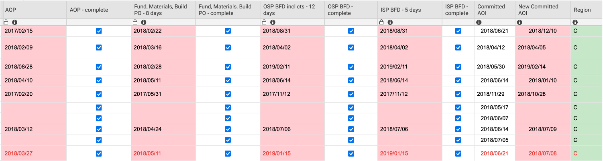Uncheck AOP - complete in the 2017/02/15 row

point(99,31)
